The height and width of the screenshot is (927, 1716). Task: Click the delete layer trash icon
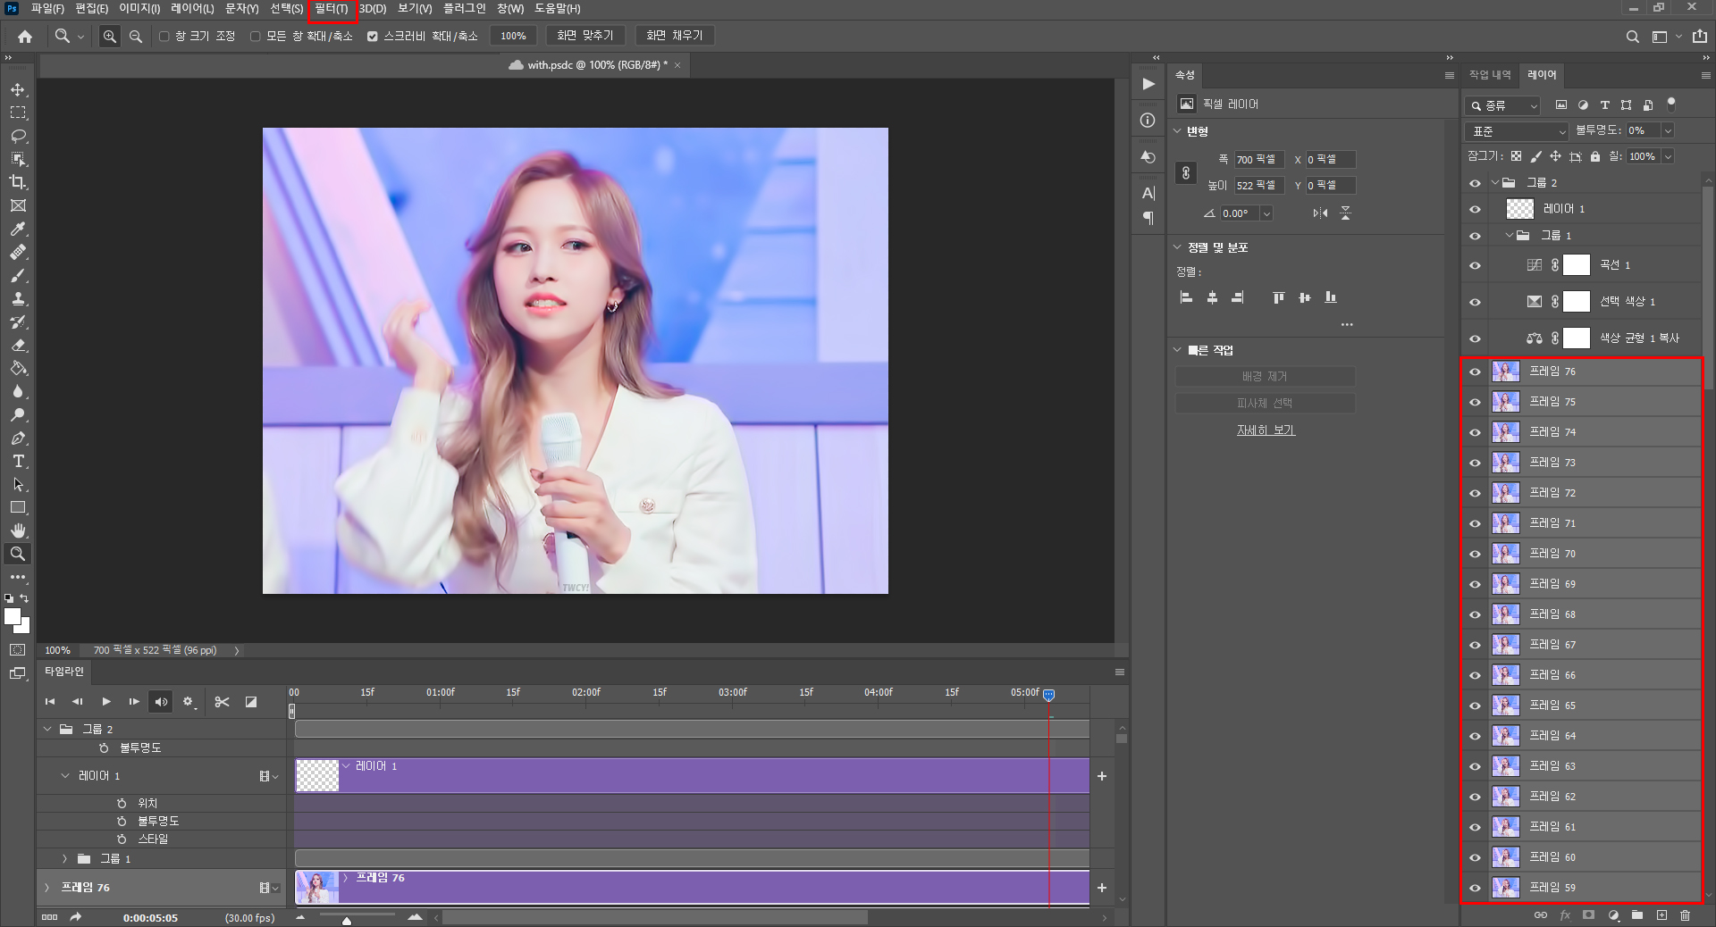click(x=1685, y=915)
